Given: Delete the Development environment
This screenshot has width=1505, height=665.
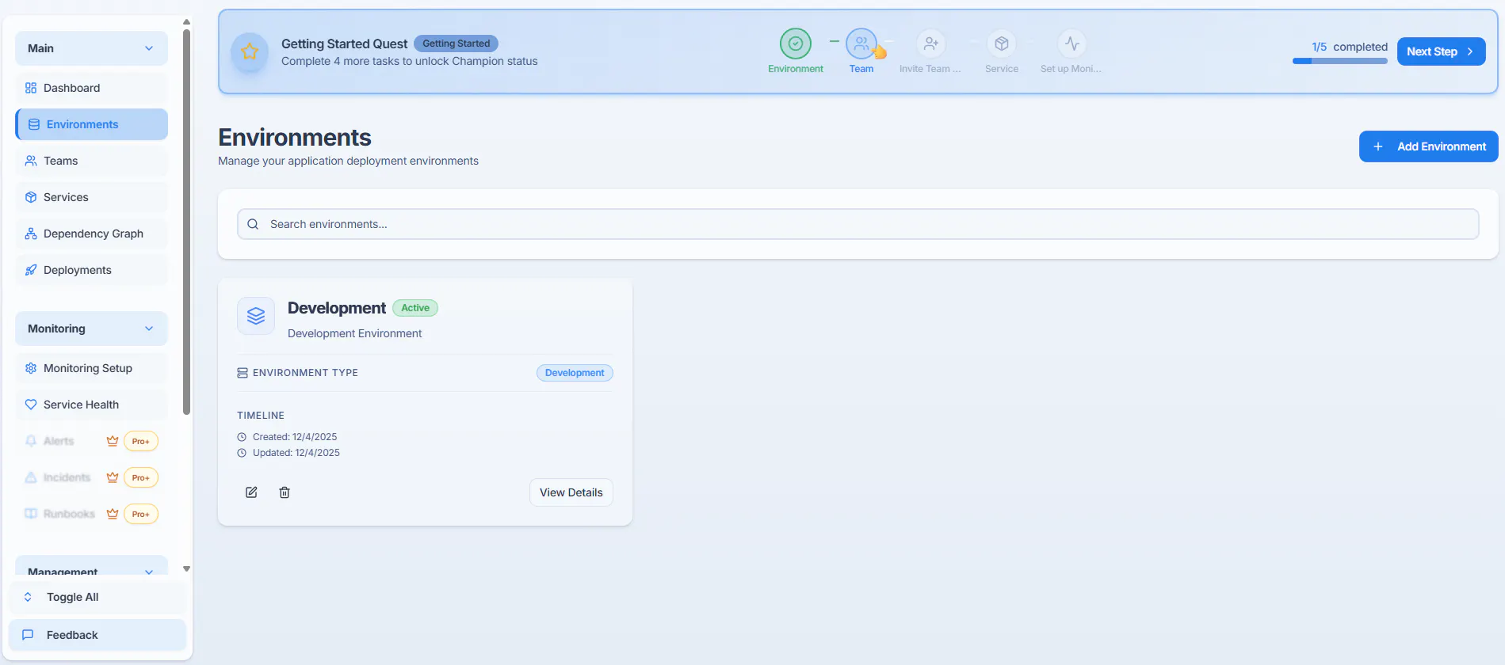Looking at the screenshot, I should [x=285, y=492].
